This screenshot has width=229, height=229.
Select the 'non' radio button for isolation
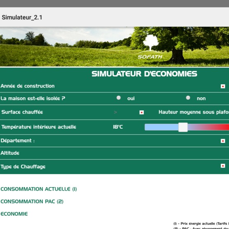[x=188, y=98]
